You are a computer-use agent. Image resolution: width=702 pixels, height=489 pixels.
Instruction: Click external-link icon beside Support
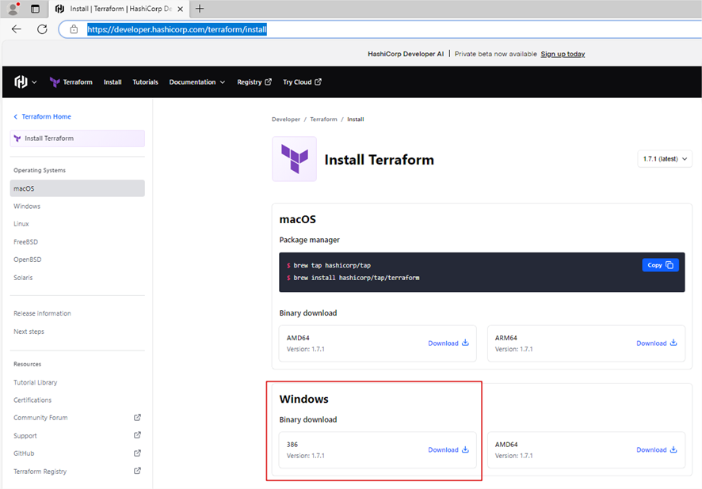137,435
